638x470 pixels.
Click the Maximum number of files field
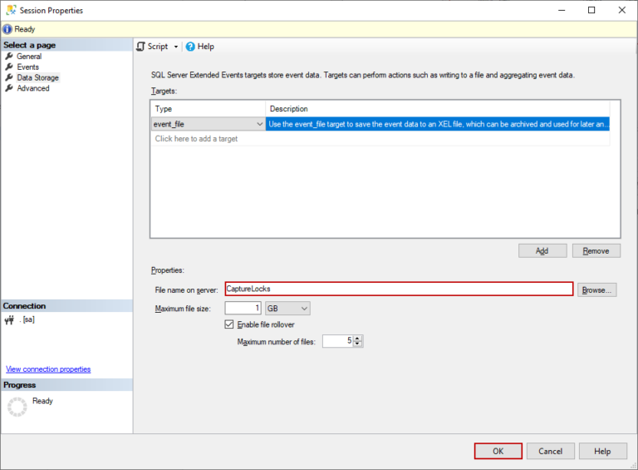tap(337, 341)
